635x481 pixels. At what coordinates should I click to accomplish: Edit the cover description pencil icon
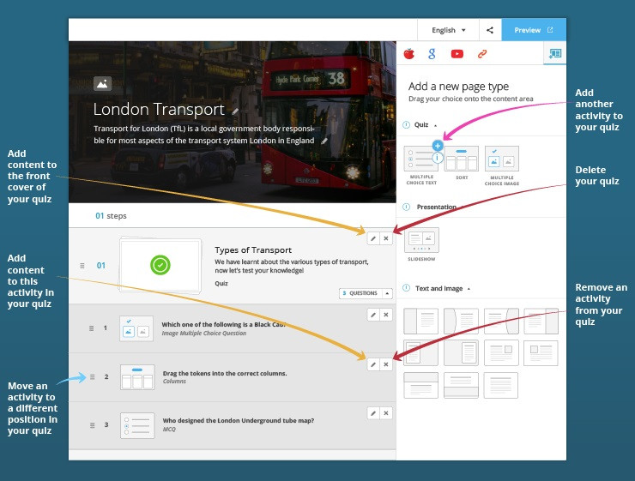point(324,141)
